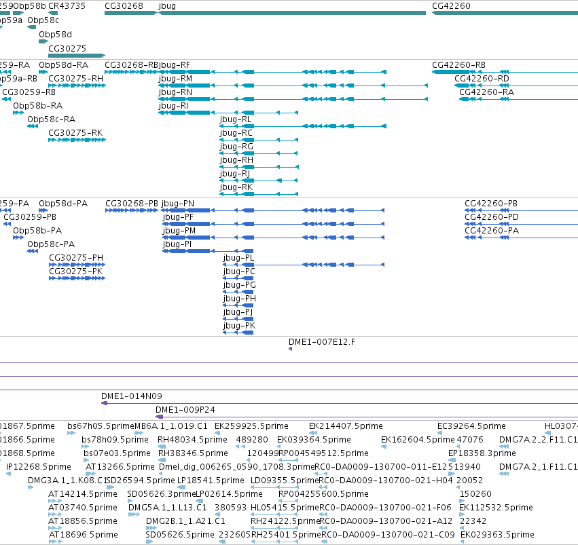Open the CR43735 gene label

67,6
